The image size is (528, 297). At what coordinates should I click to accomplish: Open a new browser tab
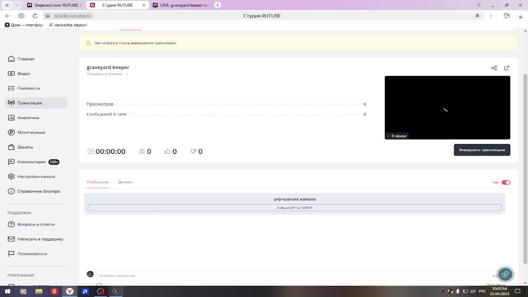tap(217, 5)
